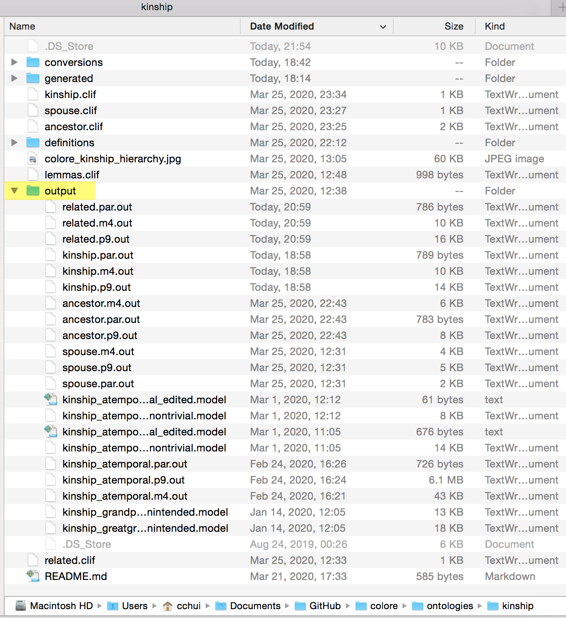The width and height of the screenshot is (566, 618).
Task: Select spouse.m4.out file name
Action: (x=98, y=351)
